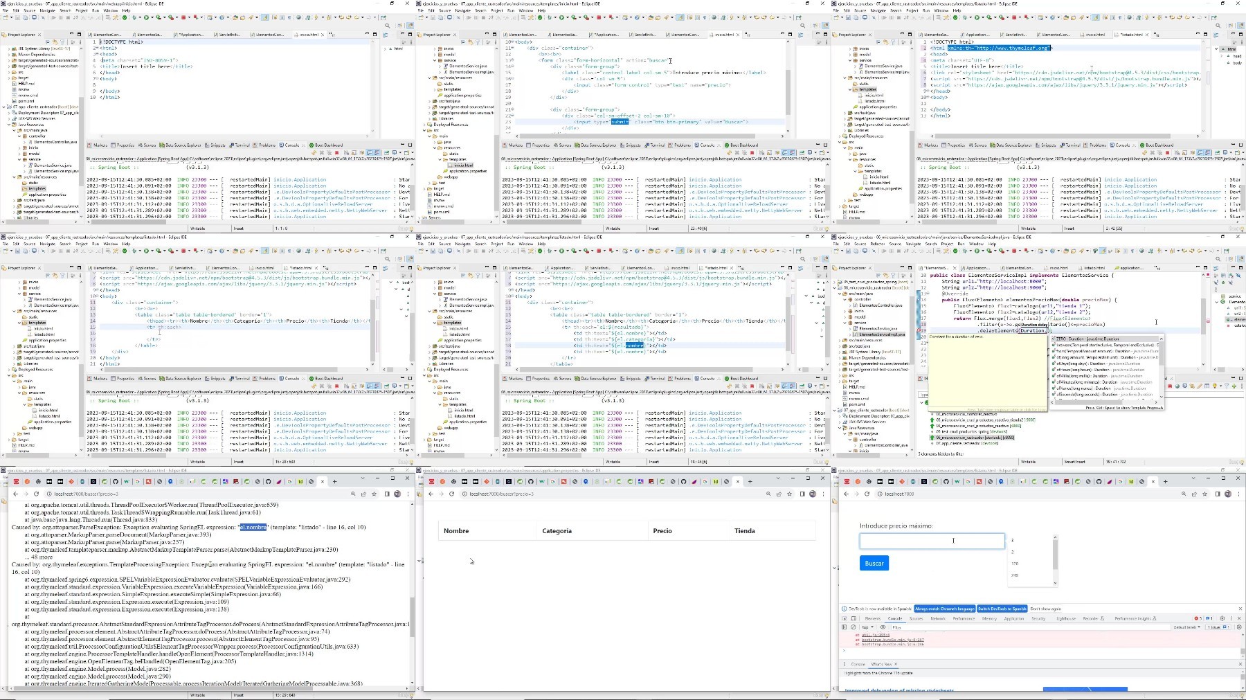This screenshot has height=700, width=1246.
Task: Save icon in the webapp/inicio.html Eclipse toolbar
Action: (x=17, y=17)
